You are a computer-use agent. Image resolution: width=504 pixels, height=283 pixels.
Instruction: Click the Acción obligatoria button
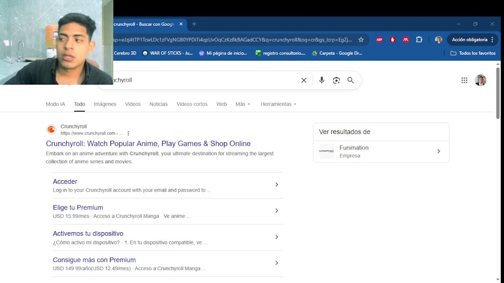click(472, 40)
